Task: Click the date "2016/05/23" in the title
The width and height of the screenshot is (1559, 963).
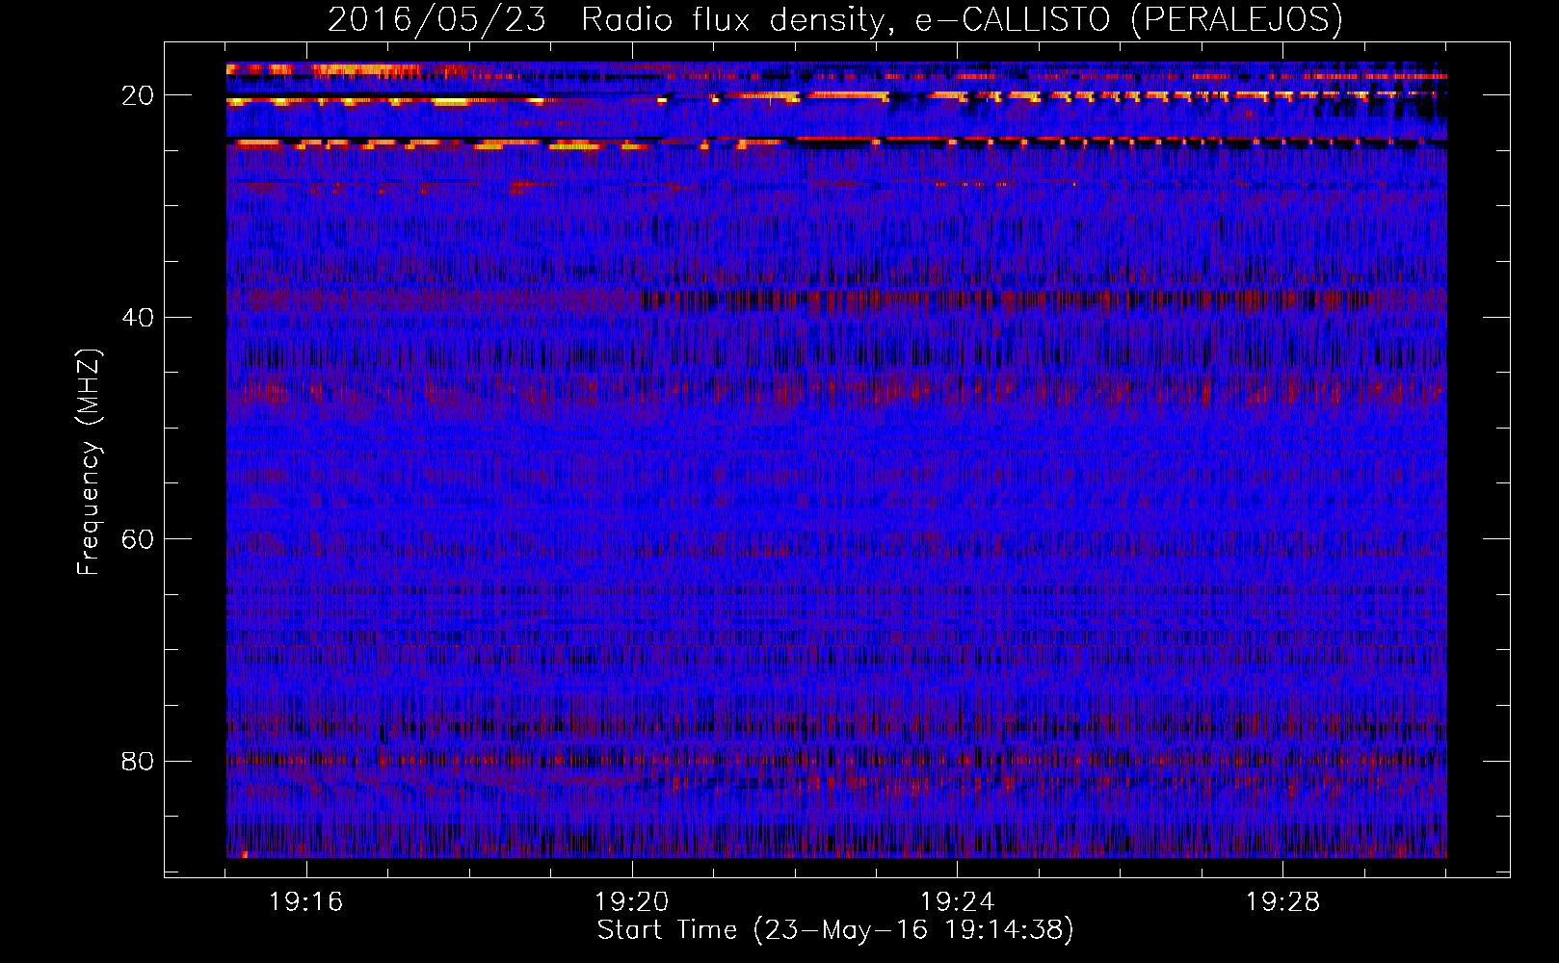Action: point(437,20)
